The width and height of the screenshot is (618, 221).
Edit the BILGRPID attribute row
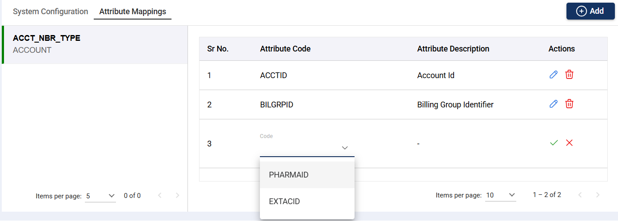(x=554, y=104)
